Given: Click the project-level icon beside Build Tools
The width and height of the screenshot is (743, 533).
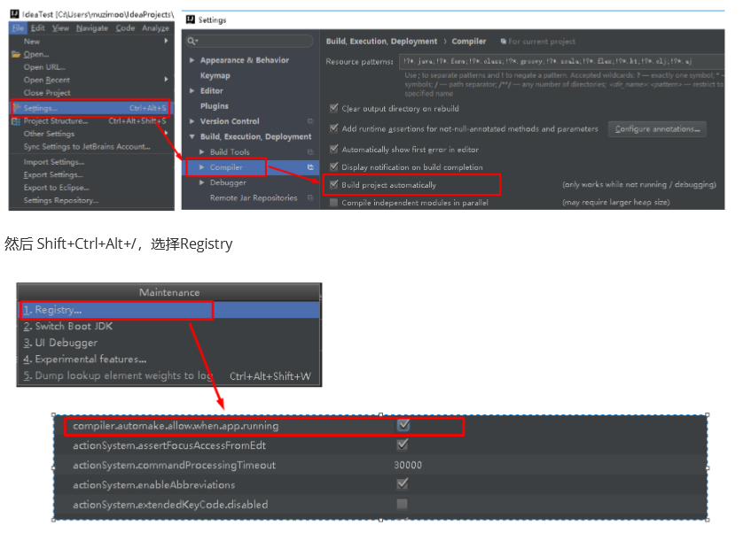Looking at the screenshot, I should click(x=310, y=152).
